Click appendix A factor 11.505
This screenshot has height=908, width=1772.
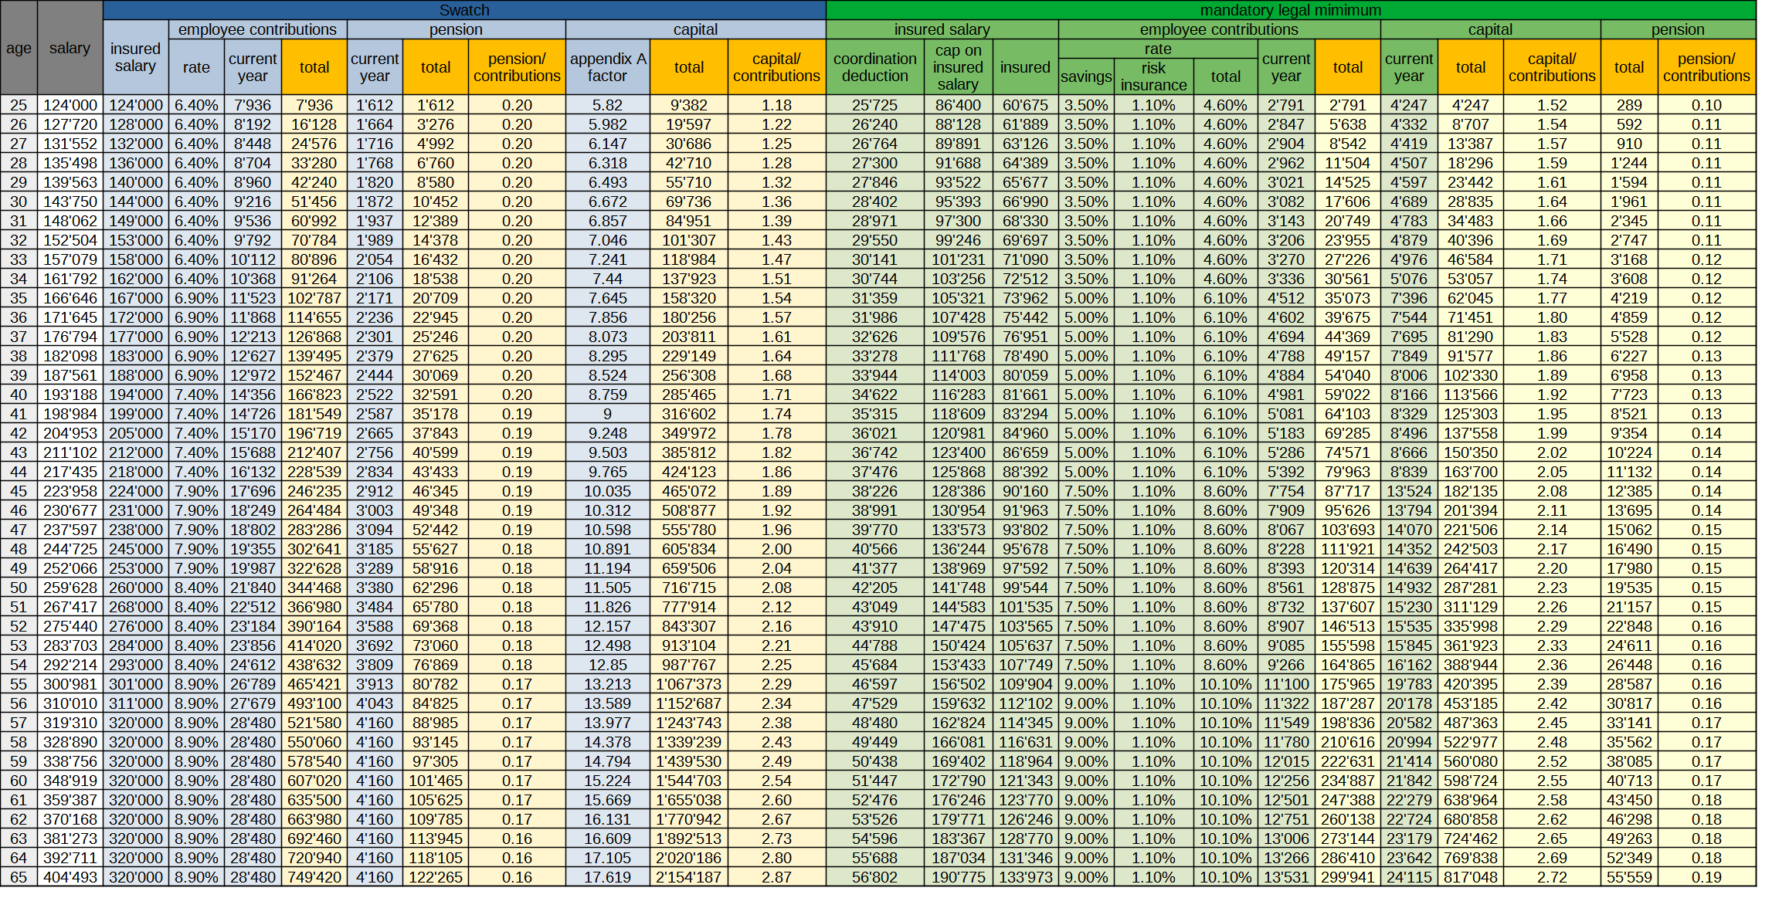pos(608,588)
